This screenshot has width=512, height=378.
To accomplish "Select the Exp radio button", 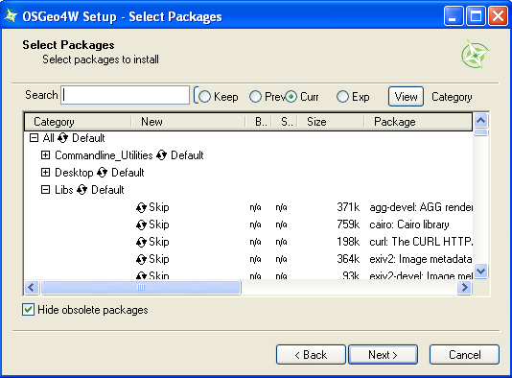I will 342,97.
